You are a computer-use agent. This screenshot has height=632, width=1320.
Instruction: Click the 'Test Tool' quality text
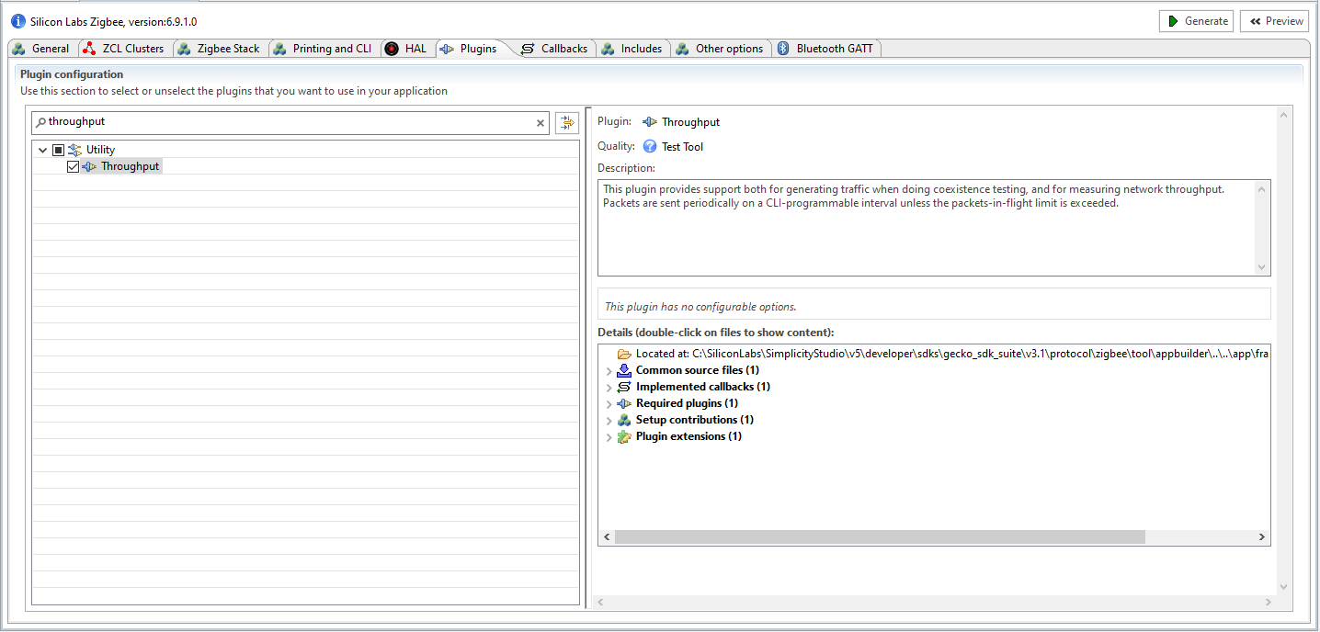(x=682, y=147)
